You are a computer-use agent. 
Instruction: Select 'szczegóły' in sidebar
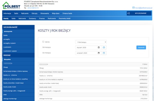[18, 39]
